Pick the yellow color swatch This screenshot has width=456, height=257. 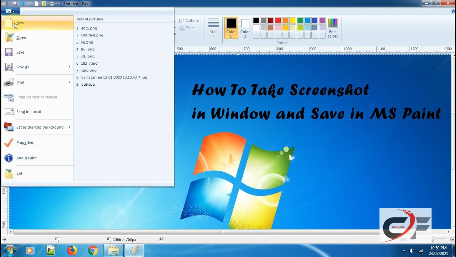pyautogui.click(x=293, y=20)
